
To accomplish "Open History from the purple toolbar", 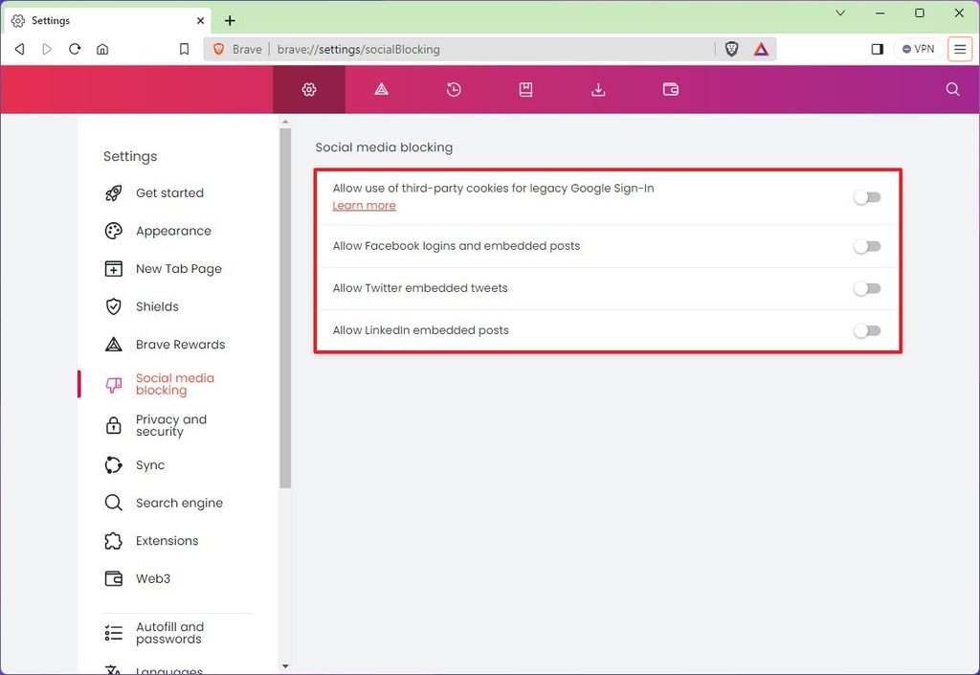I will point(453,89).
